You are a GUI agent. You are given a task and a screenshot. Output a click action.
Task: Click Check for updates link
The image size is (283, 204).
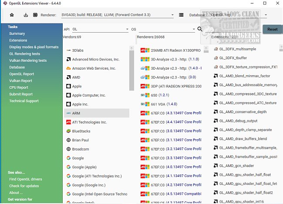[x=24, y=186]
